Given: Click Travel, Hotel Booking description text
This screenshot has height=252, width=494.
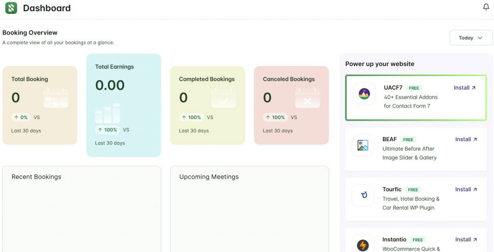Looking at the screenshot, I should [411, 203].
